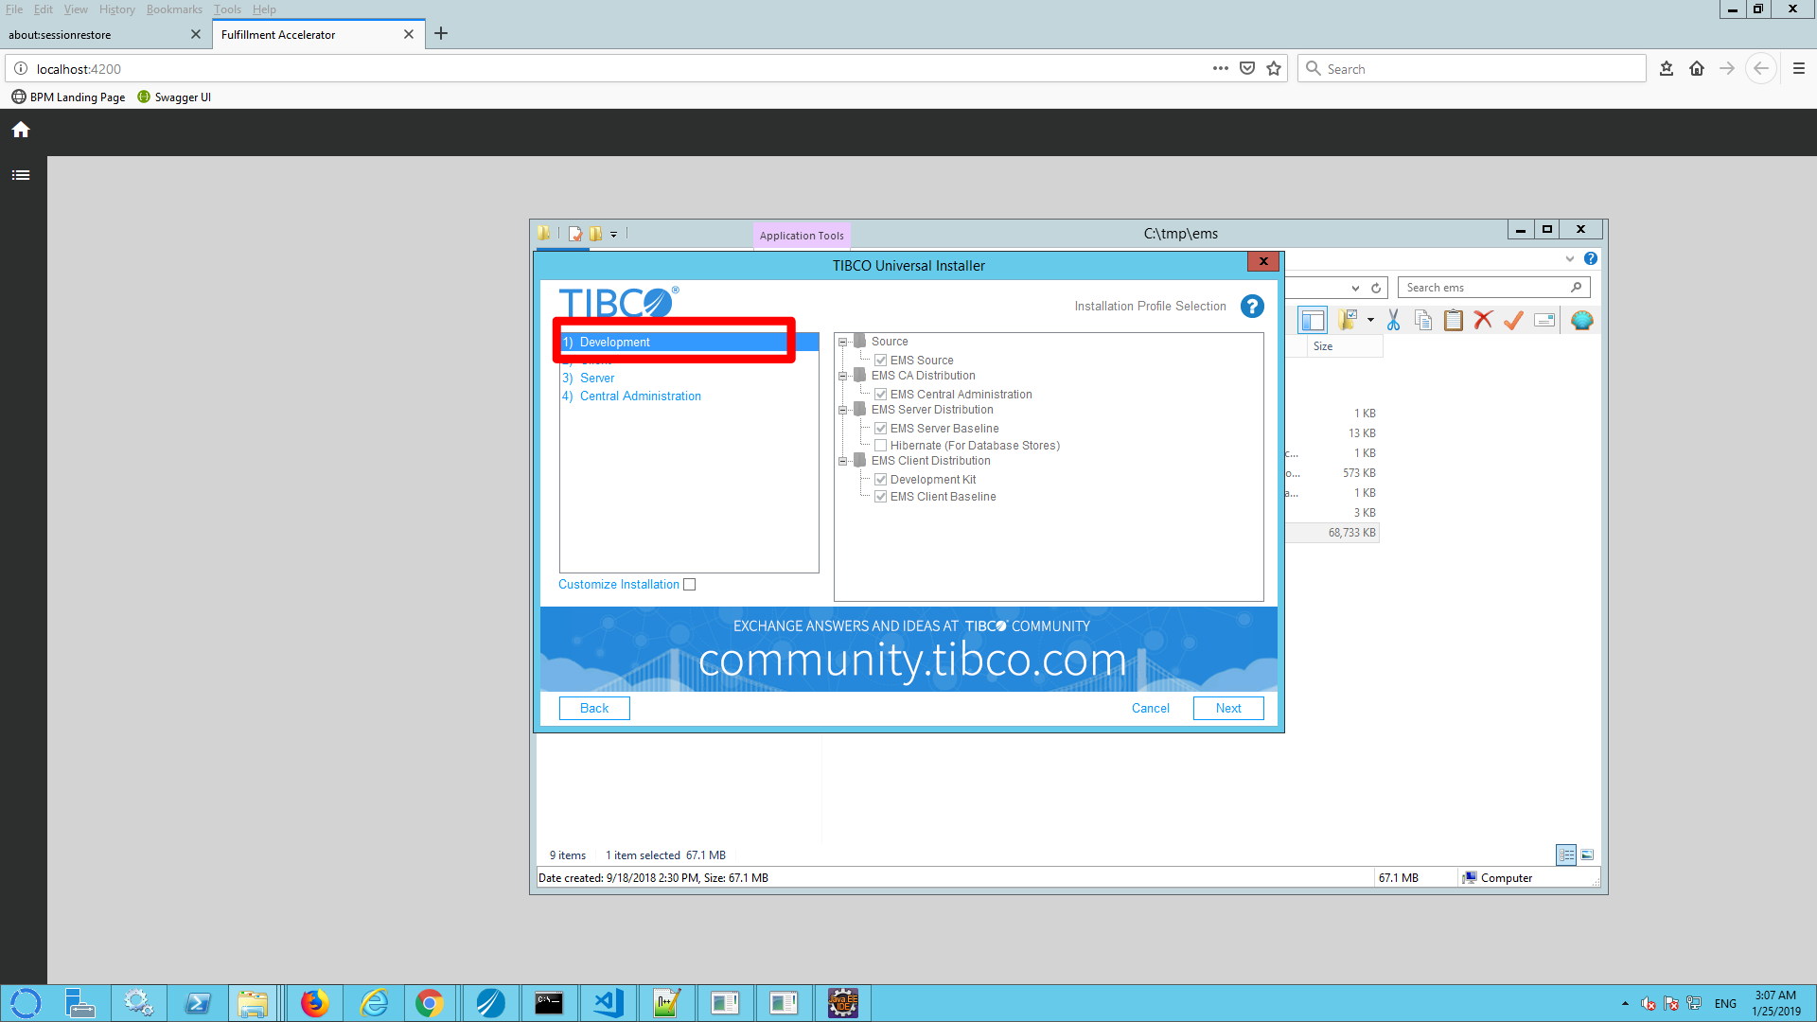Toggle the EMS Source checkbox
This screenshot has height=1022, width=1817.
881,361
